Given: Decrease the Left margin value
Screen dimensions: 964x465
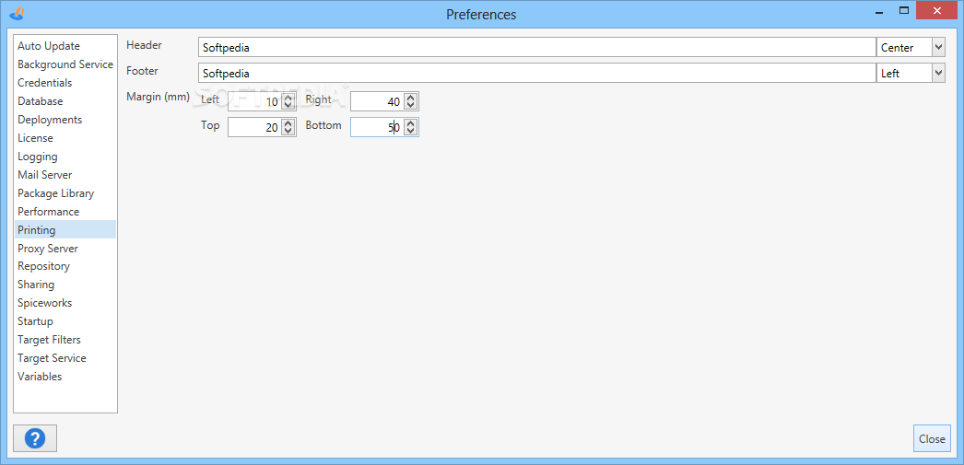Looking at the screenshot, I should coord(288,106).
